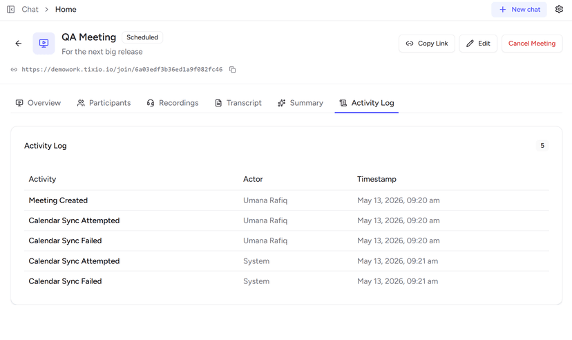Select the Meeting Created row

click(287, 200)
